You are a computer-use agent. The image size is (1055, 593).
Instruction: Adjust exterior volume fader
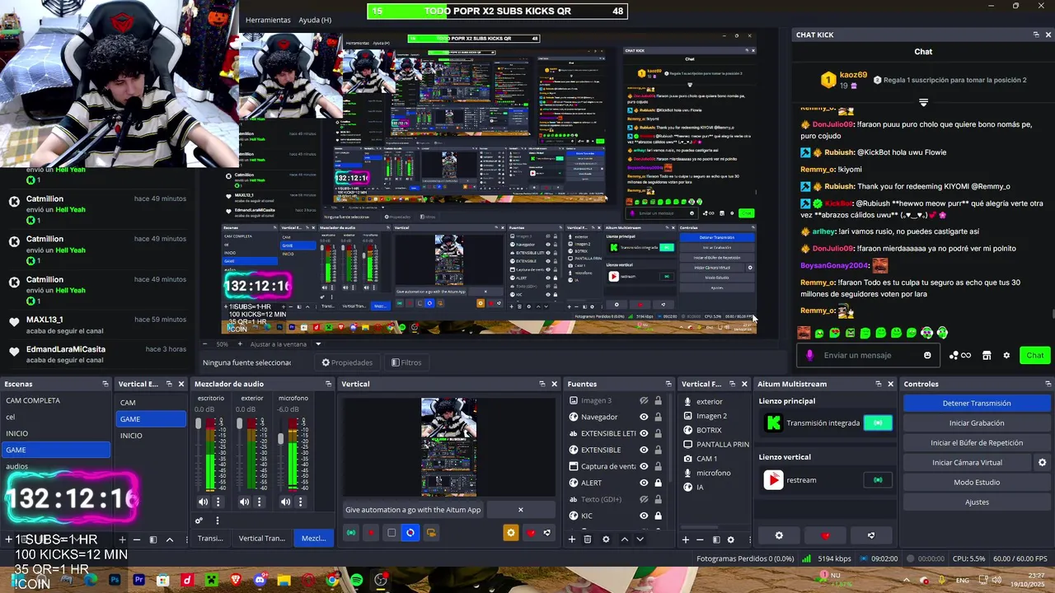239,423
